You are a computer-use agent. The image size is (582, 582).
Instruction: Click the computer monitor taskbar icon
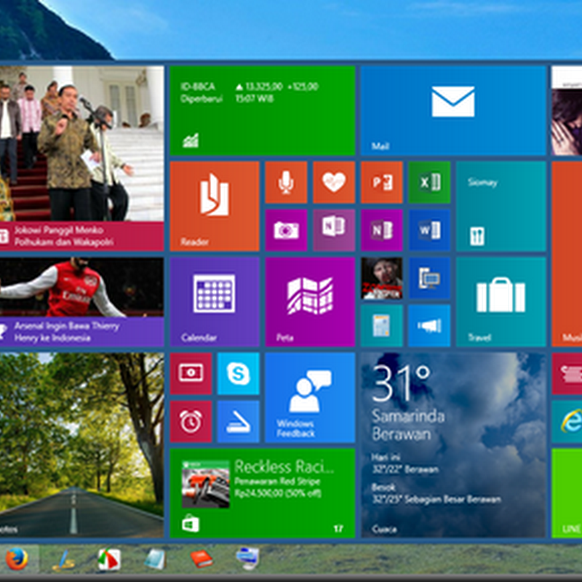click(x=247, y=559)
